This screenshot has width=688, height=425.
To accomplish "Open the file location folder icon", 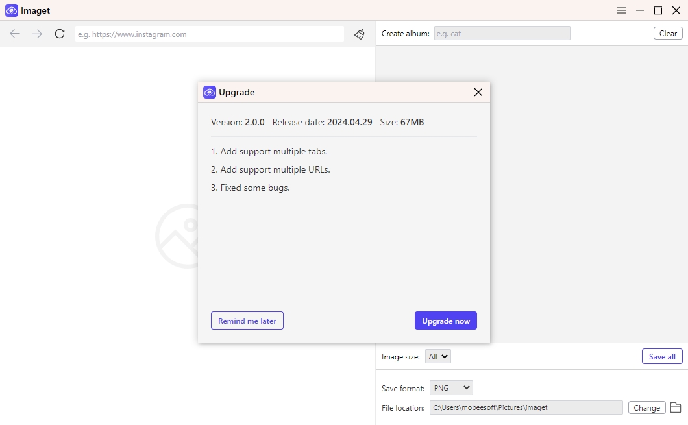I will 676,407.
